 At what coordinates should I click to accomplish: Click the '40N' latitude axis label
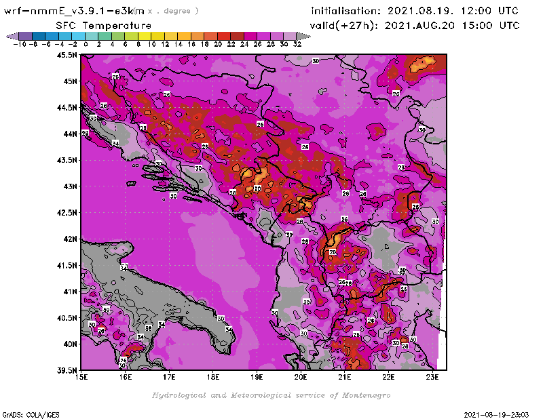[70, 344]
